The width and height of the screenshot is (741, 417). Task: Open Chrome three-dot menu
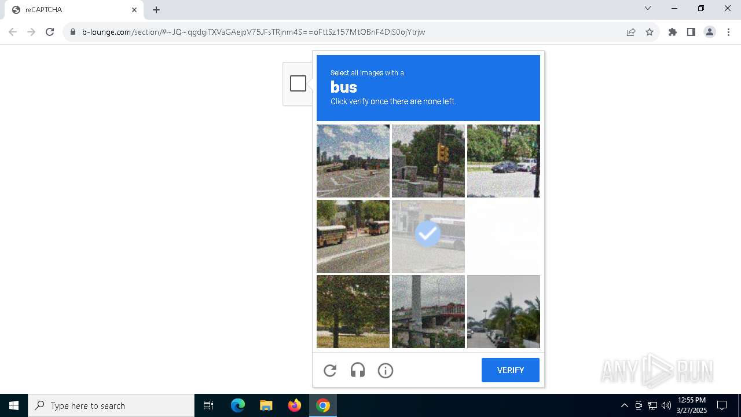728,32
